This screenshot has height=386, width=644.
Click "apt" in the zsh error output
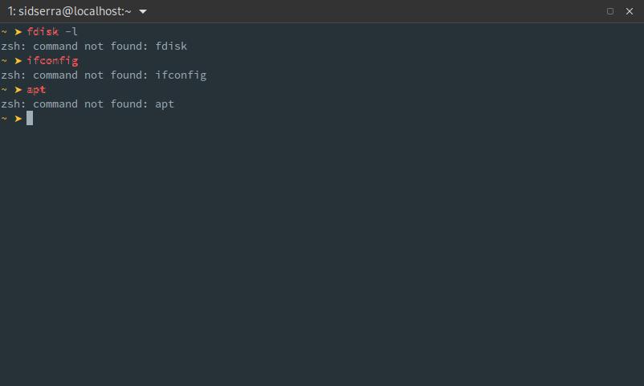(165, 104)
